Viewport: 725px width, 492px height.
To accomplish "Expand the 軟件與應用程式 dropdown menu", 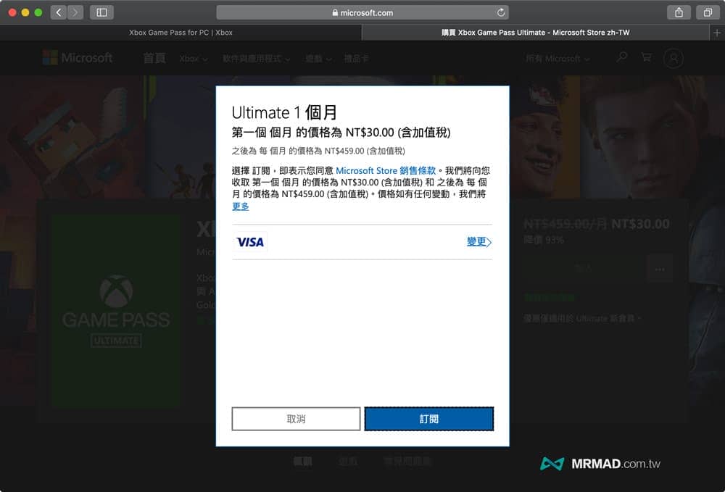I will [256, 59].
